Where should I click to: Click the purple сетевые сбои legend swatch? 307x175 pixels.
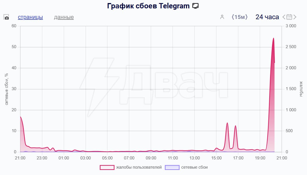coord(172,167)
